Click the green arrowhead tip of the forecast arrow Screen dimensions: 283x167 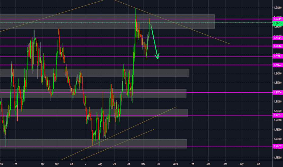point(158,58)
